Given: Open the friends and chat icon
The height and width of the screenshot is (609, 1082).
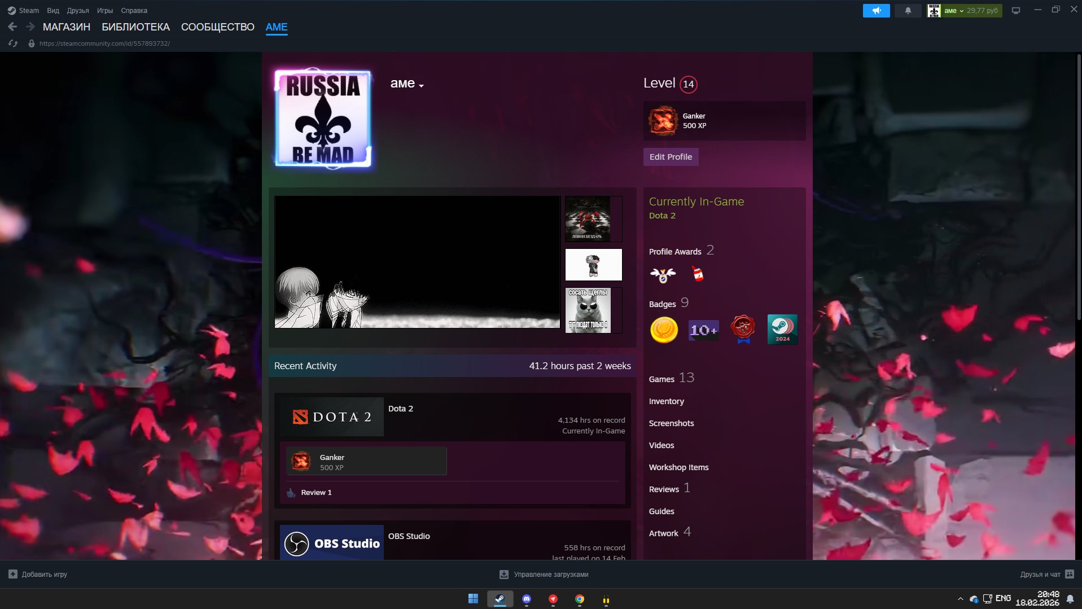Looking at the screenshot, I should pos(1070,574).
